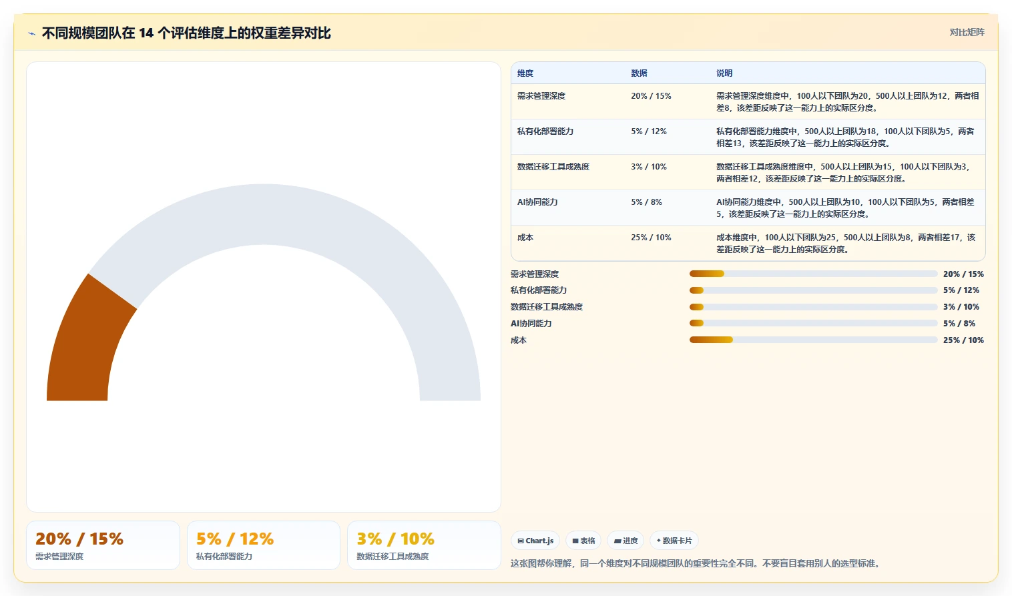Click the 数据迁移工具成熟度 description text in the table
Image resolution: width=1012 pixels, height=596 pixels.
click(x=844, y=173)
